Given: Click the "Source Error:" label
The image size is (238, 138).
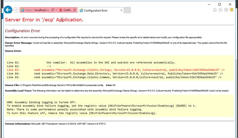Looking at the screenshot, I should pos(13,51).
